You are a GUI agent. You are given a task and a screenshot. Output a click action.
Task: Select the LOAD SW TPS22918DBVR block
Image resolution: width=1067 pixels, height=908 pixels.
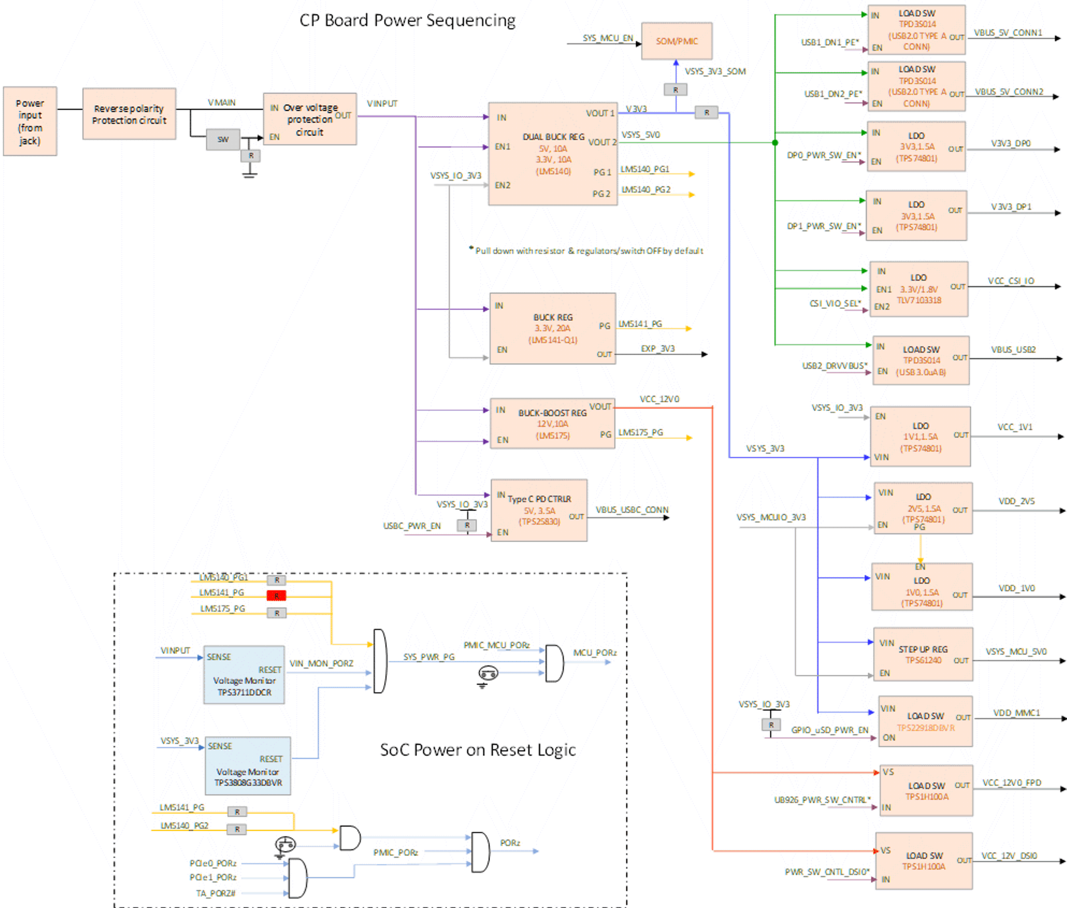click(x=925, y=721)
